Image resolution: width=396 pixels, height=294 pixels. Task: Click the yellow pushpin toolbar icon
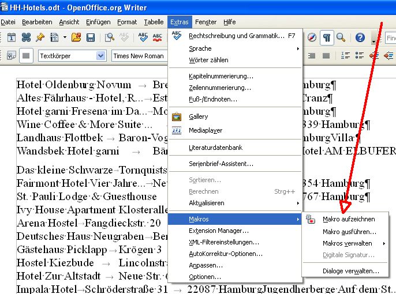(40, 37)
